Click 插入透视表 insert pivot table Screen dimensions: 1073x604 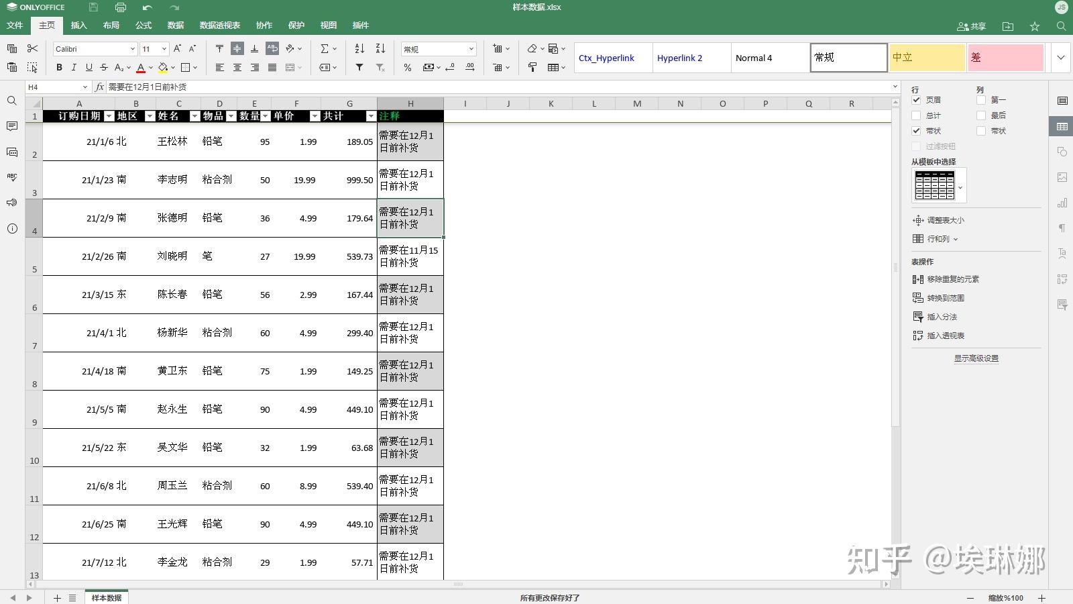[x=939, y=336]
